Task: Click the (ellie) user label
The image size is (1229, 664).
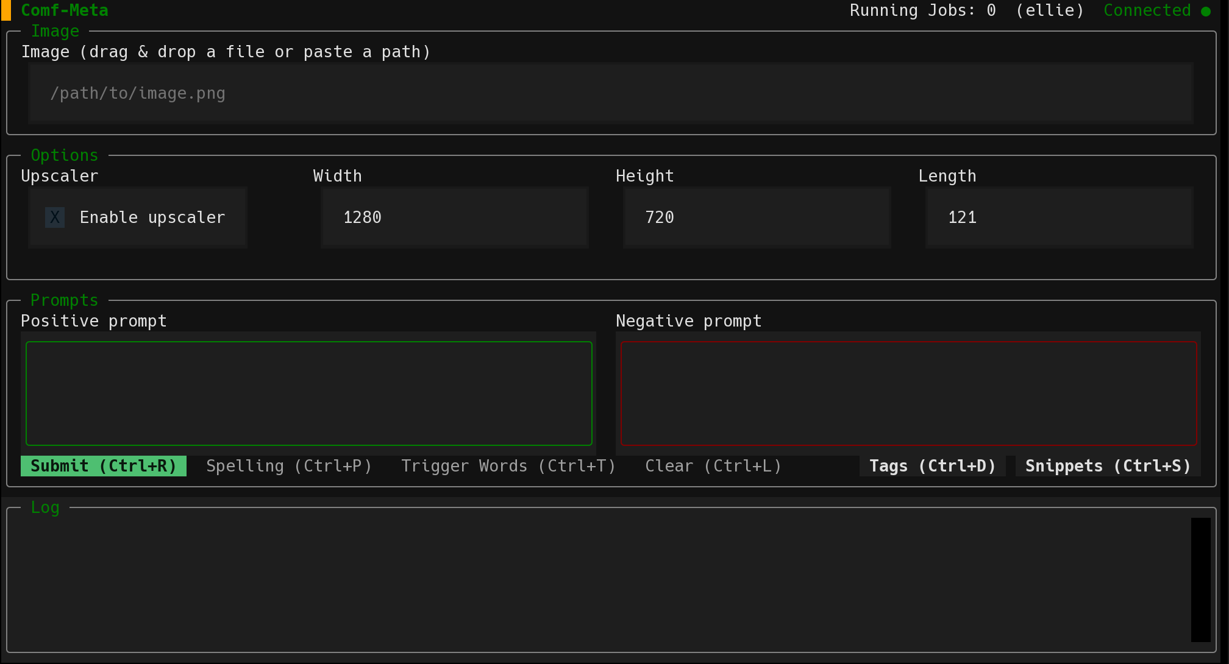Action: [1050, 10]
